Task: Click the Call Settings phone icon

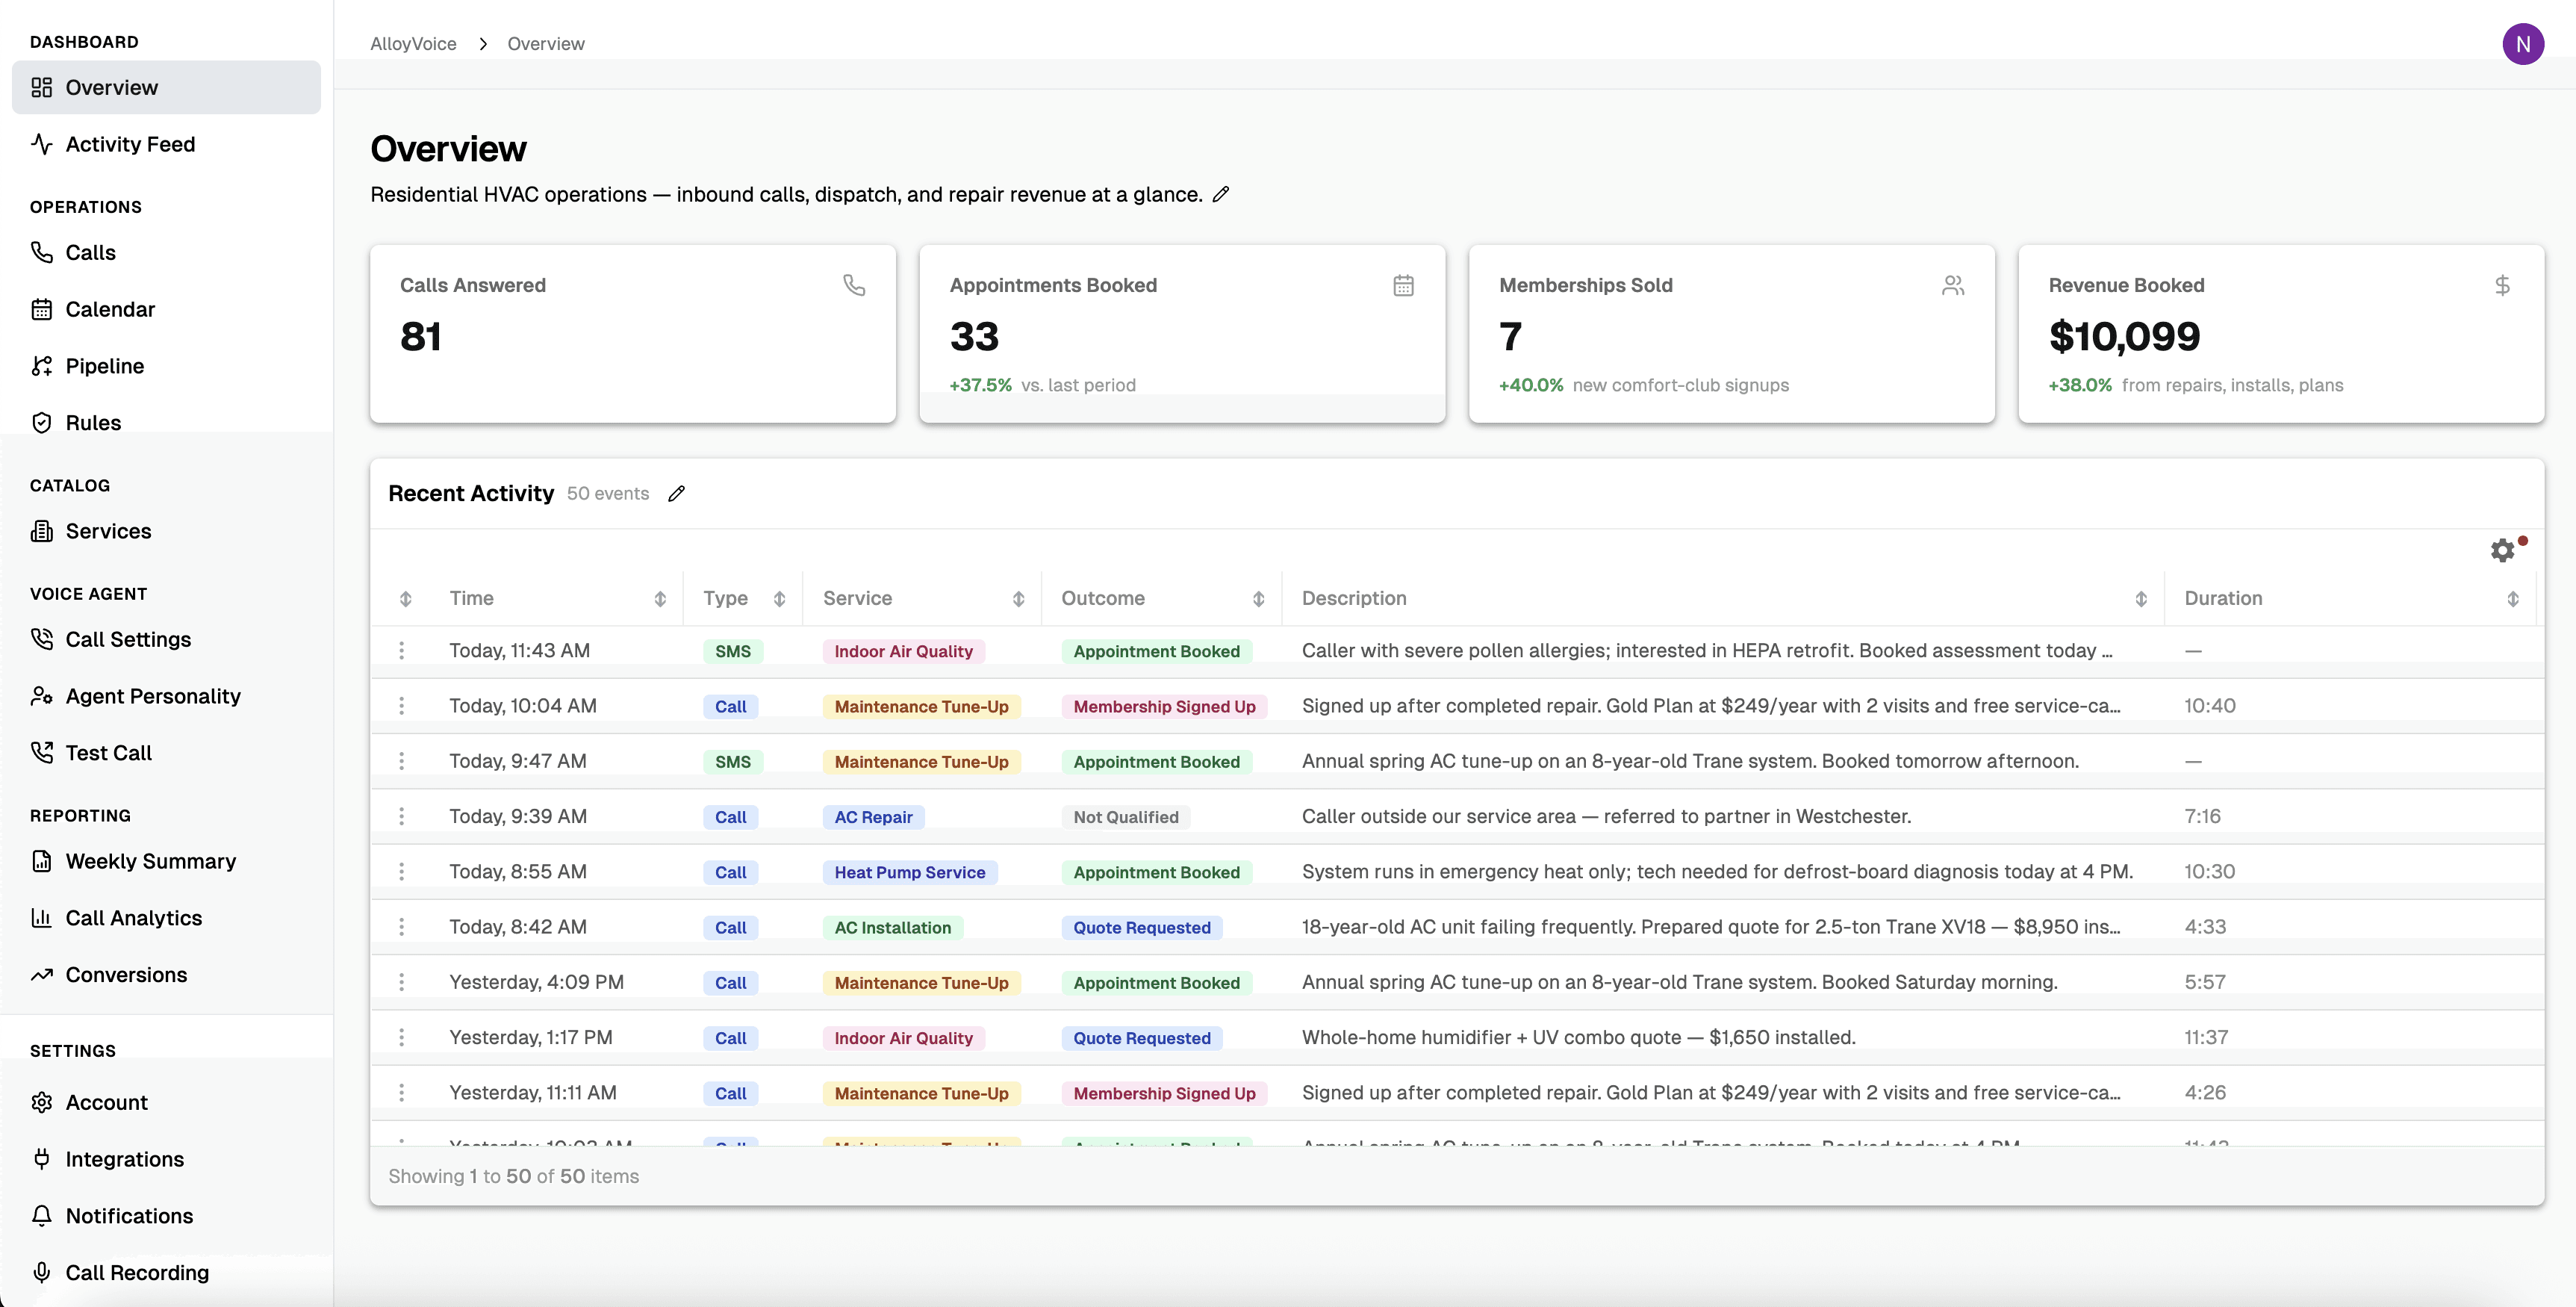Action: [x=41, y=639]
